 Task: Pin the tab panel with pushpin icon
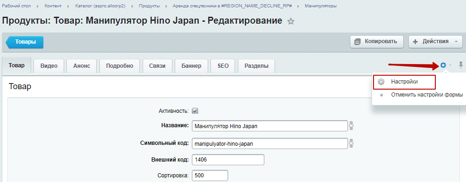tap(461, 65)
